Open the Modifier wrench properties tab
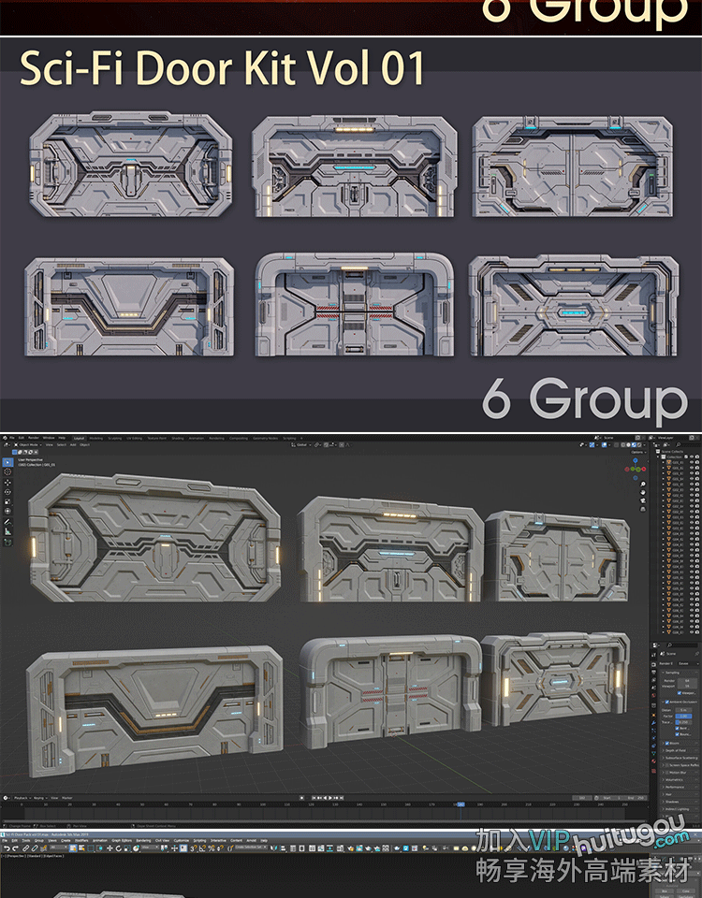 pyautogui.click(x=654, y=722)
